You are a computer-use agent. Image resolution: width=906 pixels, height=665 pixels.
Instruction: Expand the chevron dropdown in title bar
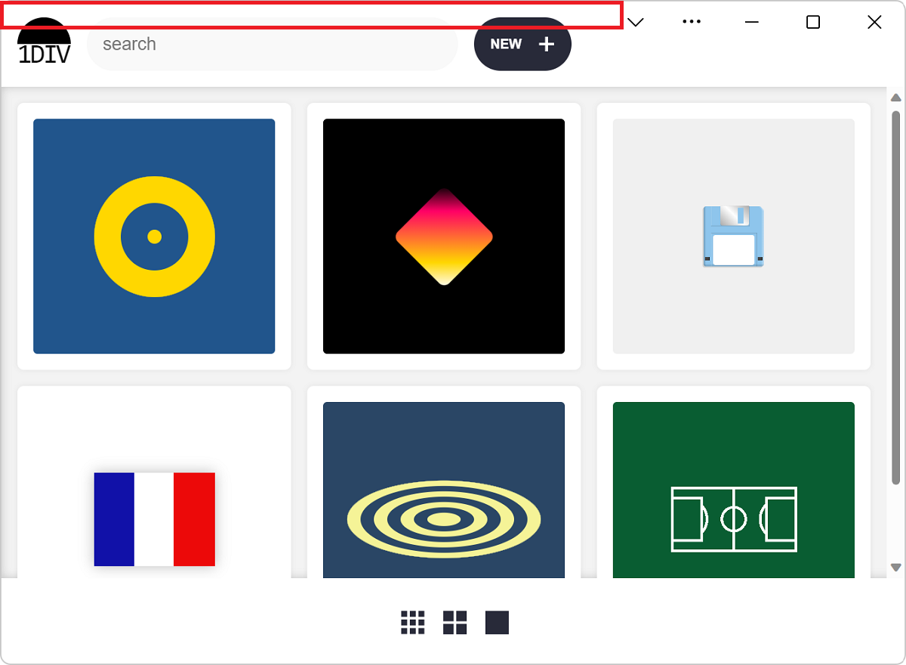tap(636, 22)
